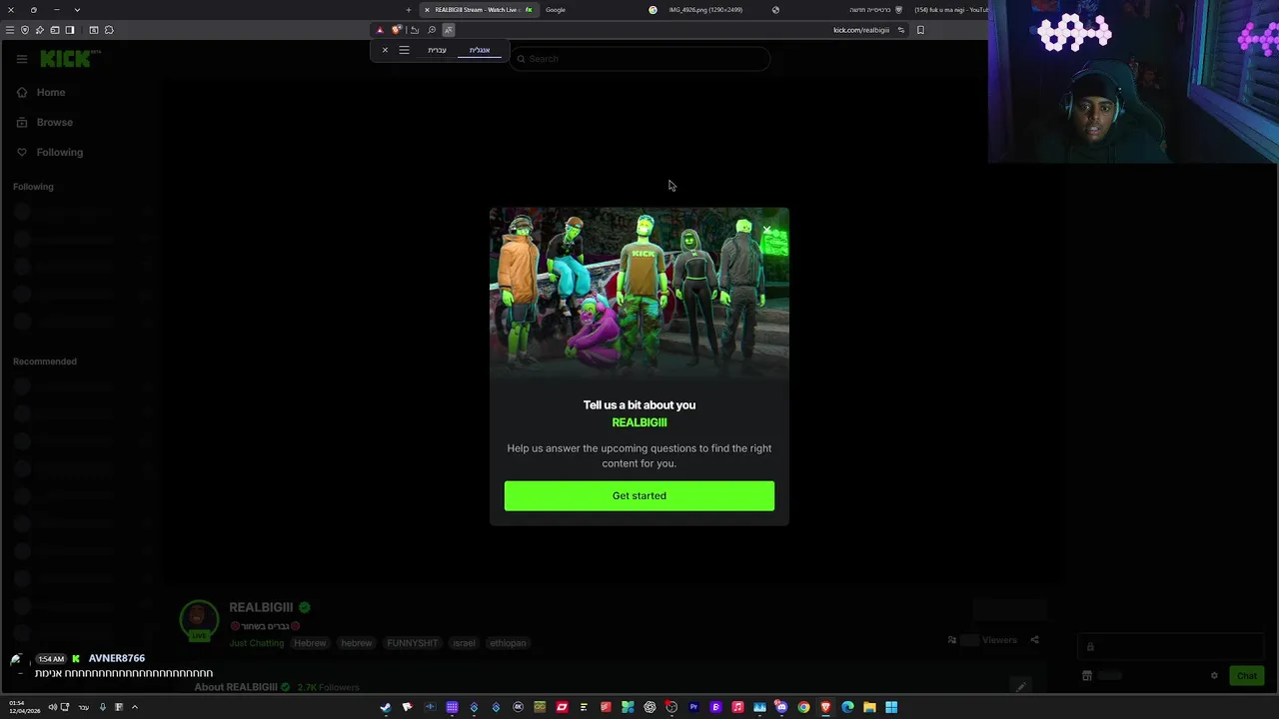Click the Just Chatting category link
The image size is (1279, 719).
click(257, 643)
